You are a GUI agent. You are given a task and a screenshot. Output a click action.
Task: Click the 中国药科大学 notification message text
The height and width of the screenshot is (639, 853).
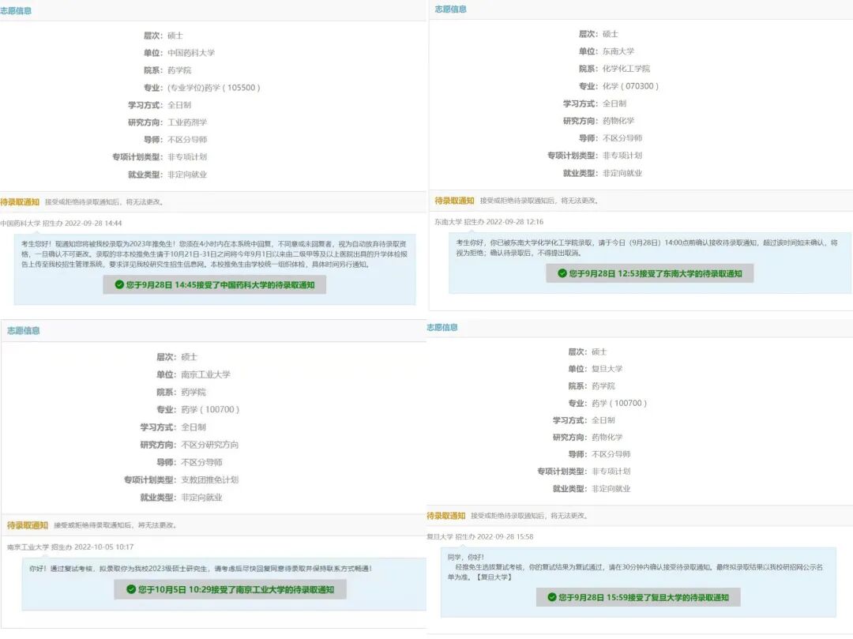pos(214,254)
